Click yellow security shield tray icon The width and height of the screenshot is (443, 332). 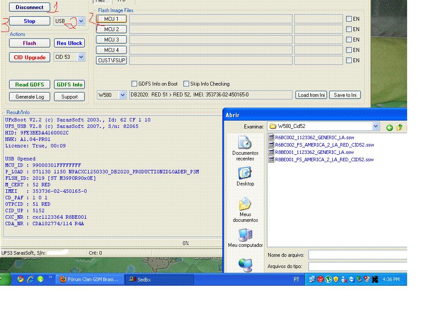336,280
